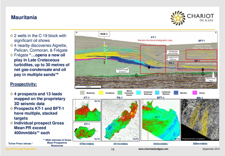Click the 'Stacked structural-stratigraphic play' red text
The width and height of the screenshot is (225, 156).
(155, 40)
